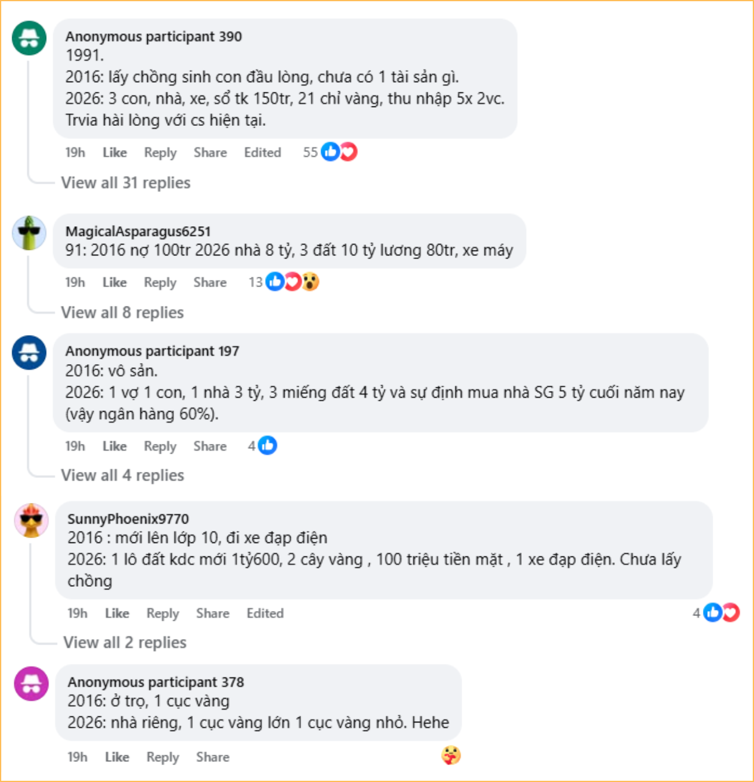Open Edited history on participant 390's comment
Image resolution: width=754 pixels, height=782 pixels.
coord(263,153)
